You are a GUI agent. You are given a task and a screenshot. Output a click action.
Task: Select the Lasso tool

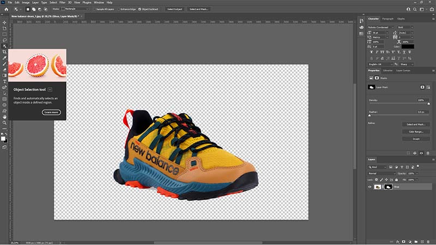[4, 40]
